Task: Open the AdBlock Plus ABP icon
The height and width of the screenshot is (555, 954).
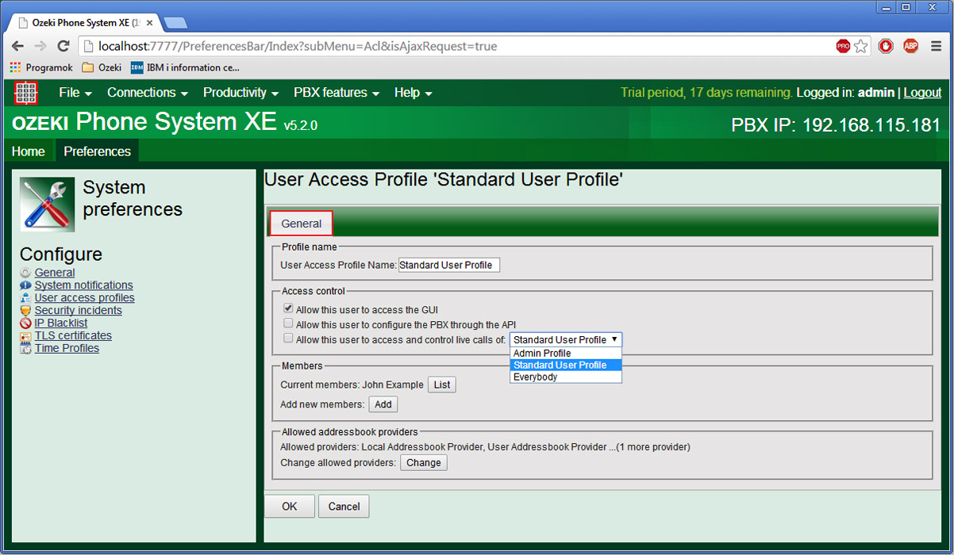Action: click(910, 46)
